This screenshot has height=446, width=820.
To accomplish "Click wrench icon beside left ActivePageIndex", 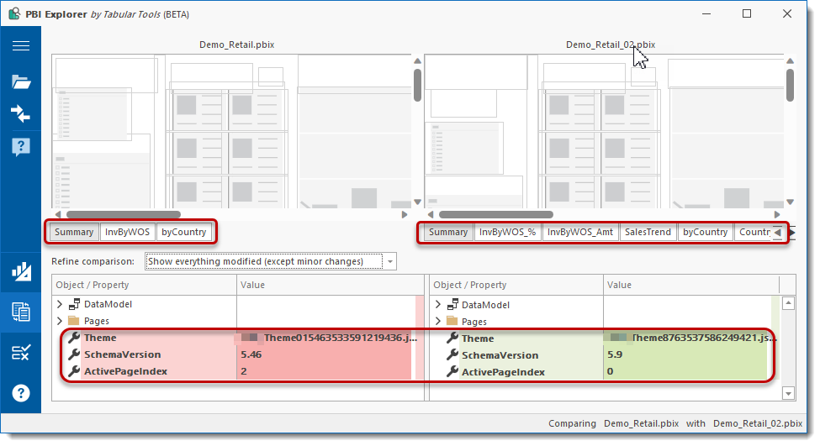I will (74, 370).
